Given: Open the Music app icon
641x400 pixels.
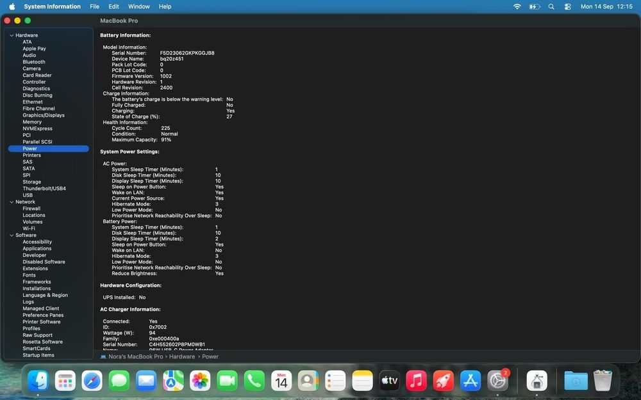Looking at the screenshot, I should tap(416, 380).
